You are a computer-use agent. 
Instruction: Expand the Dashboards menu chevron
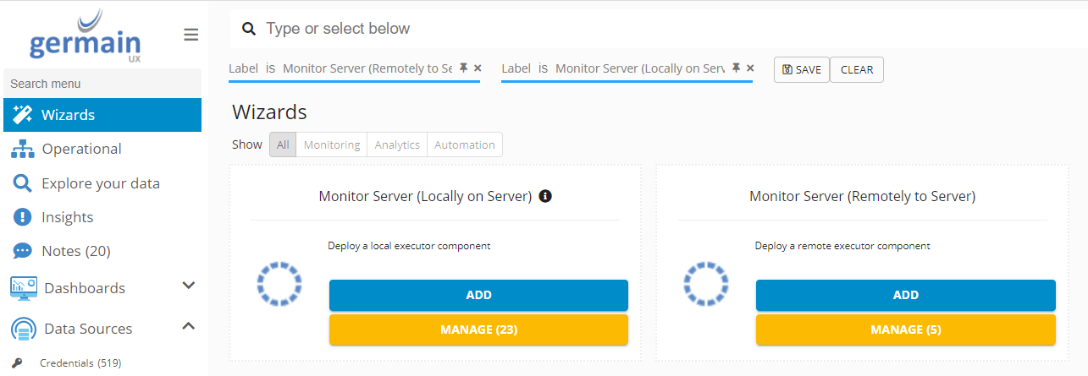[x=189, y=286]
